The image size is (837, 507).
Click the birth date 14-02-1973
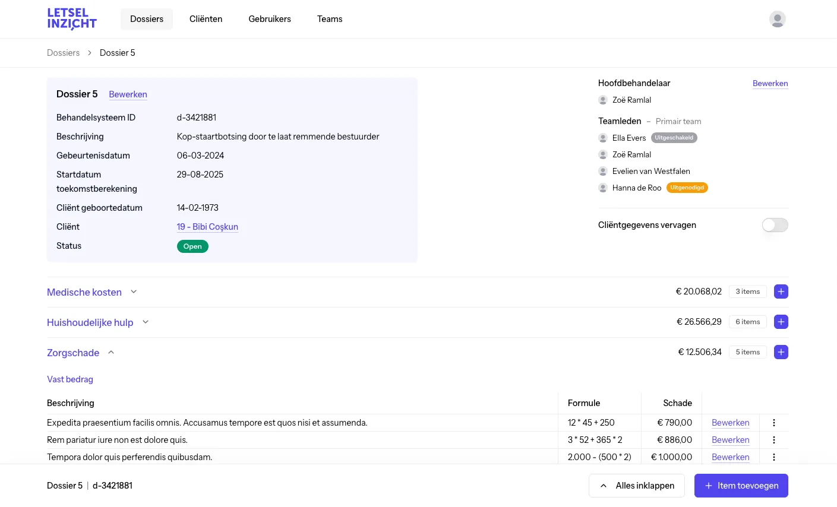click(x=198, y=208)
